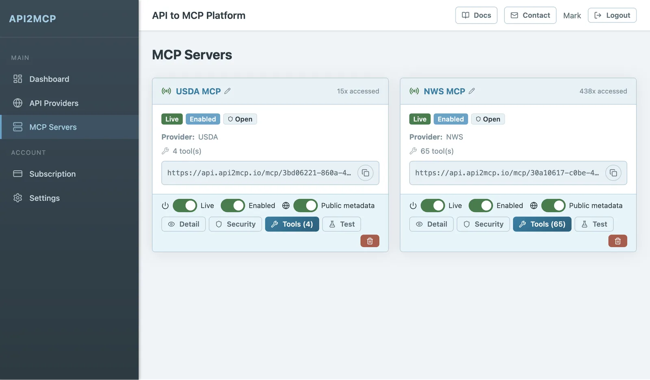Viewport: 650px width, 380px height.
Task: Open Test for NWS MCP
Action: click(594, 224)
